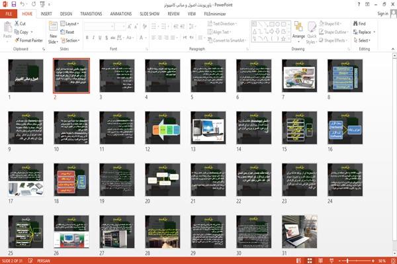This screenshot has width=397, height=264.
Task: Clear all text formatting
Action: pyautogui.click(x=144, y=26)
